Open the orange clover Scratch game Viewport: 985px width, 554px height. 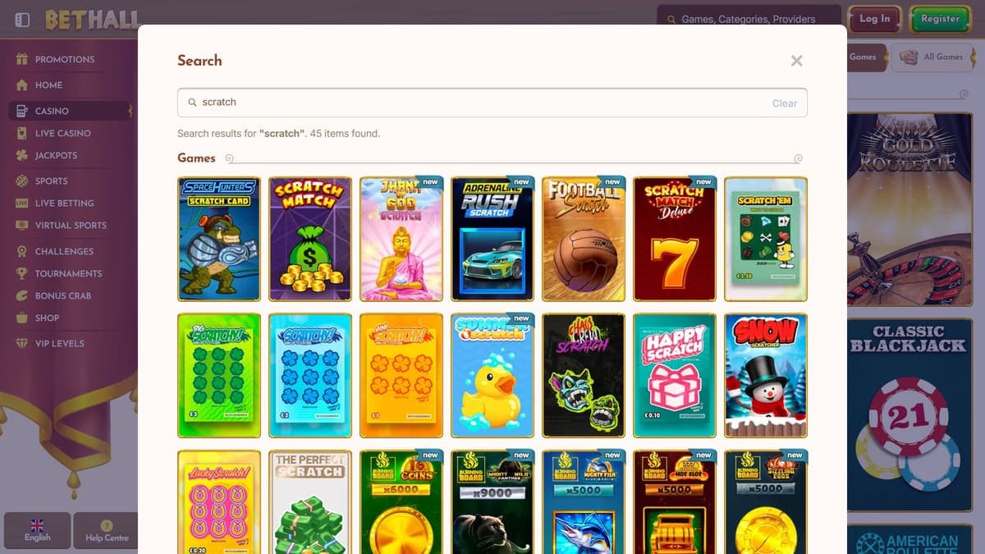tap(401, 375)
